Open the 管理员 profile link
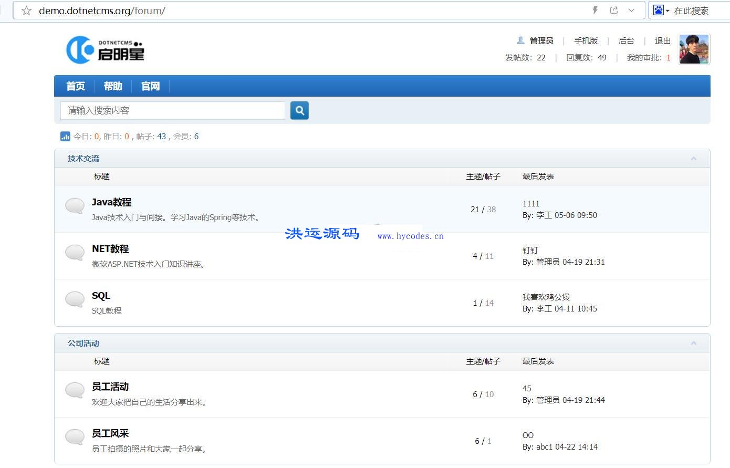Viewport: 730px width, 468px height. point(541,41)
